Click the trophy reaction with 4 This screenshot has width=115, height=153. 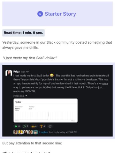click(x=42, y=126)
